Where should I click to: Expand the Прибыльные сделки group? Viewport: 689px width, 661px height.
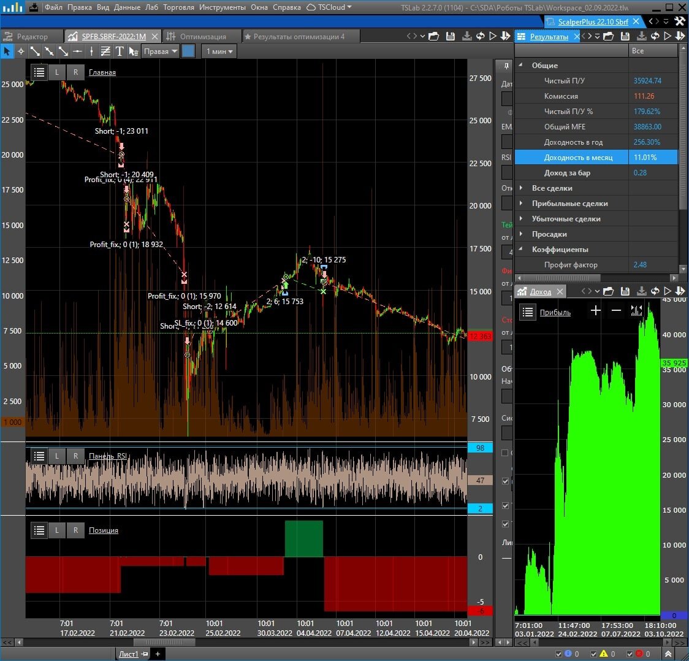coord(520,204)
